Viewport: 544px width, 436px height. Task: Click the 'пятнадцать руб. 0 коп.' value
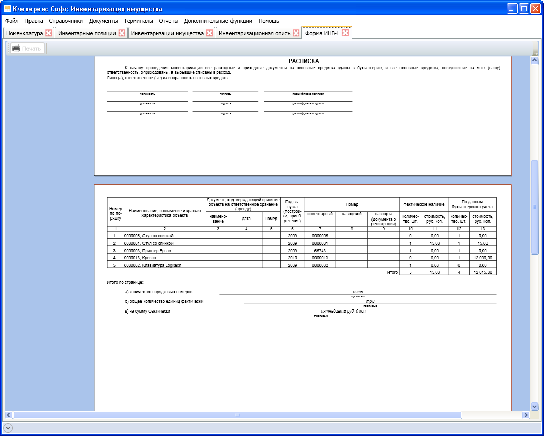click(x=343, y=311)
